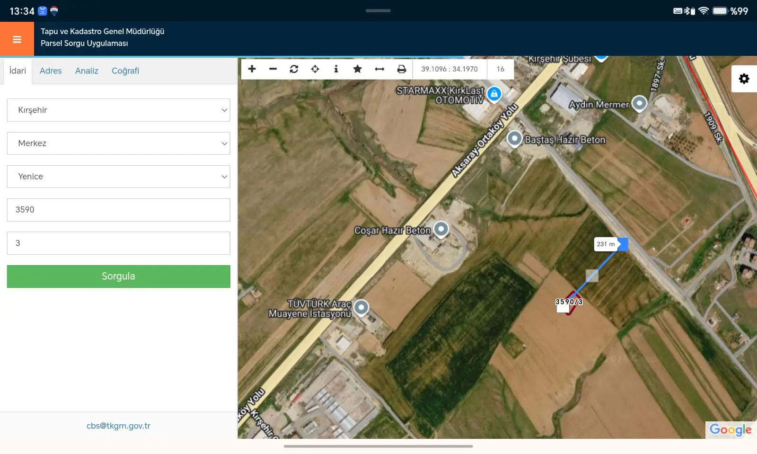Open the Kırşehir province dropdown
This screenshot has height=454, width=757.
click(119, 110)
